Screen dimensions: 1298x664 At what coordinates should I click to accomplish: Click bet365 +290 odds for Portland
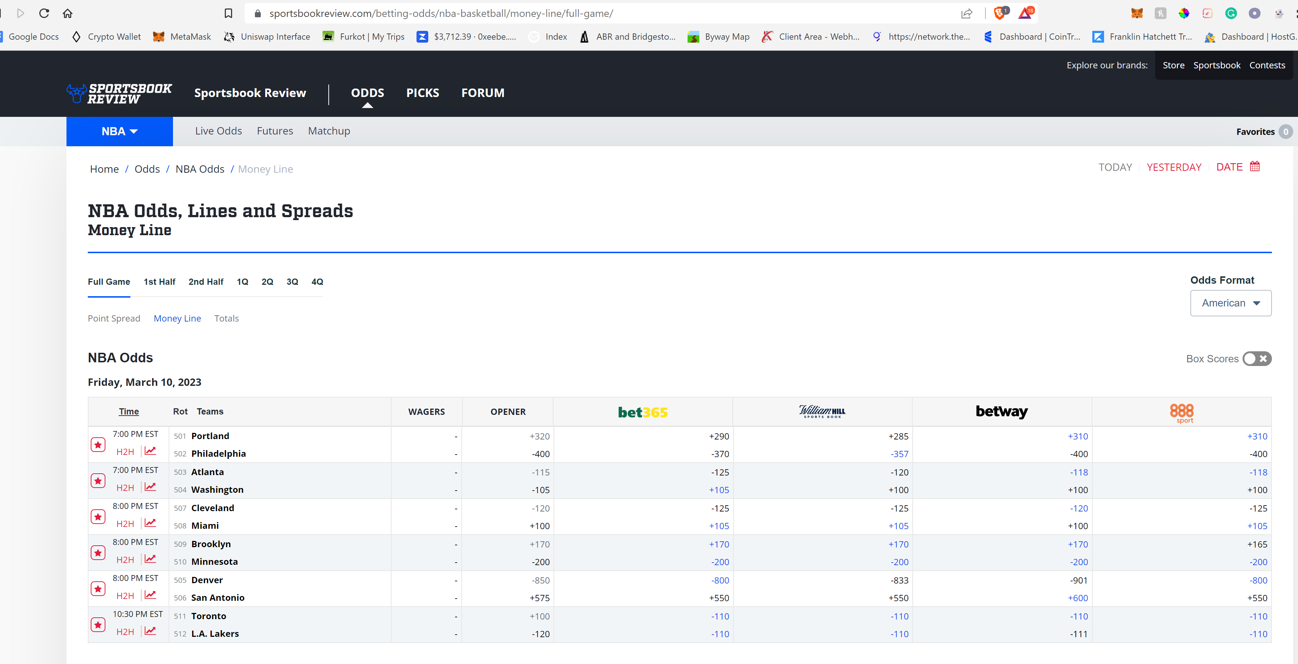[x=718, y=436]
